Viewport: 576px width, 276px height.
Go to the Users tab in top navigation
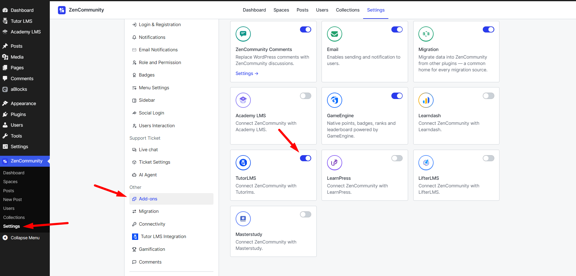pos(322,10)
